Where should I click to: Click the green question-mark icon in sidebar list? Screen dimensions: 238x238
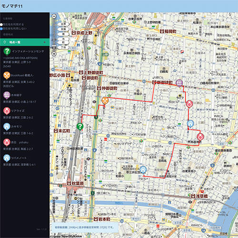[x=7, y=51]
